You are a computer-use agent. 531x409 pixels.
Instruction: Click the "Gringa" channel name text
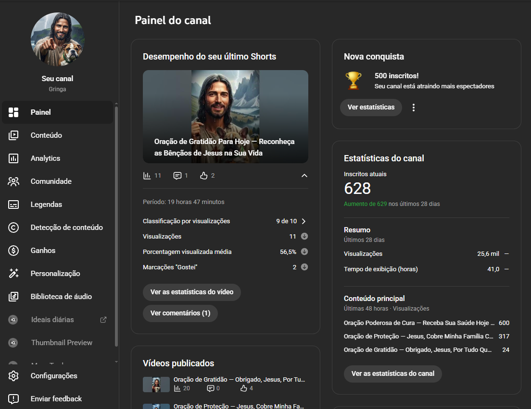(57, 89)
